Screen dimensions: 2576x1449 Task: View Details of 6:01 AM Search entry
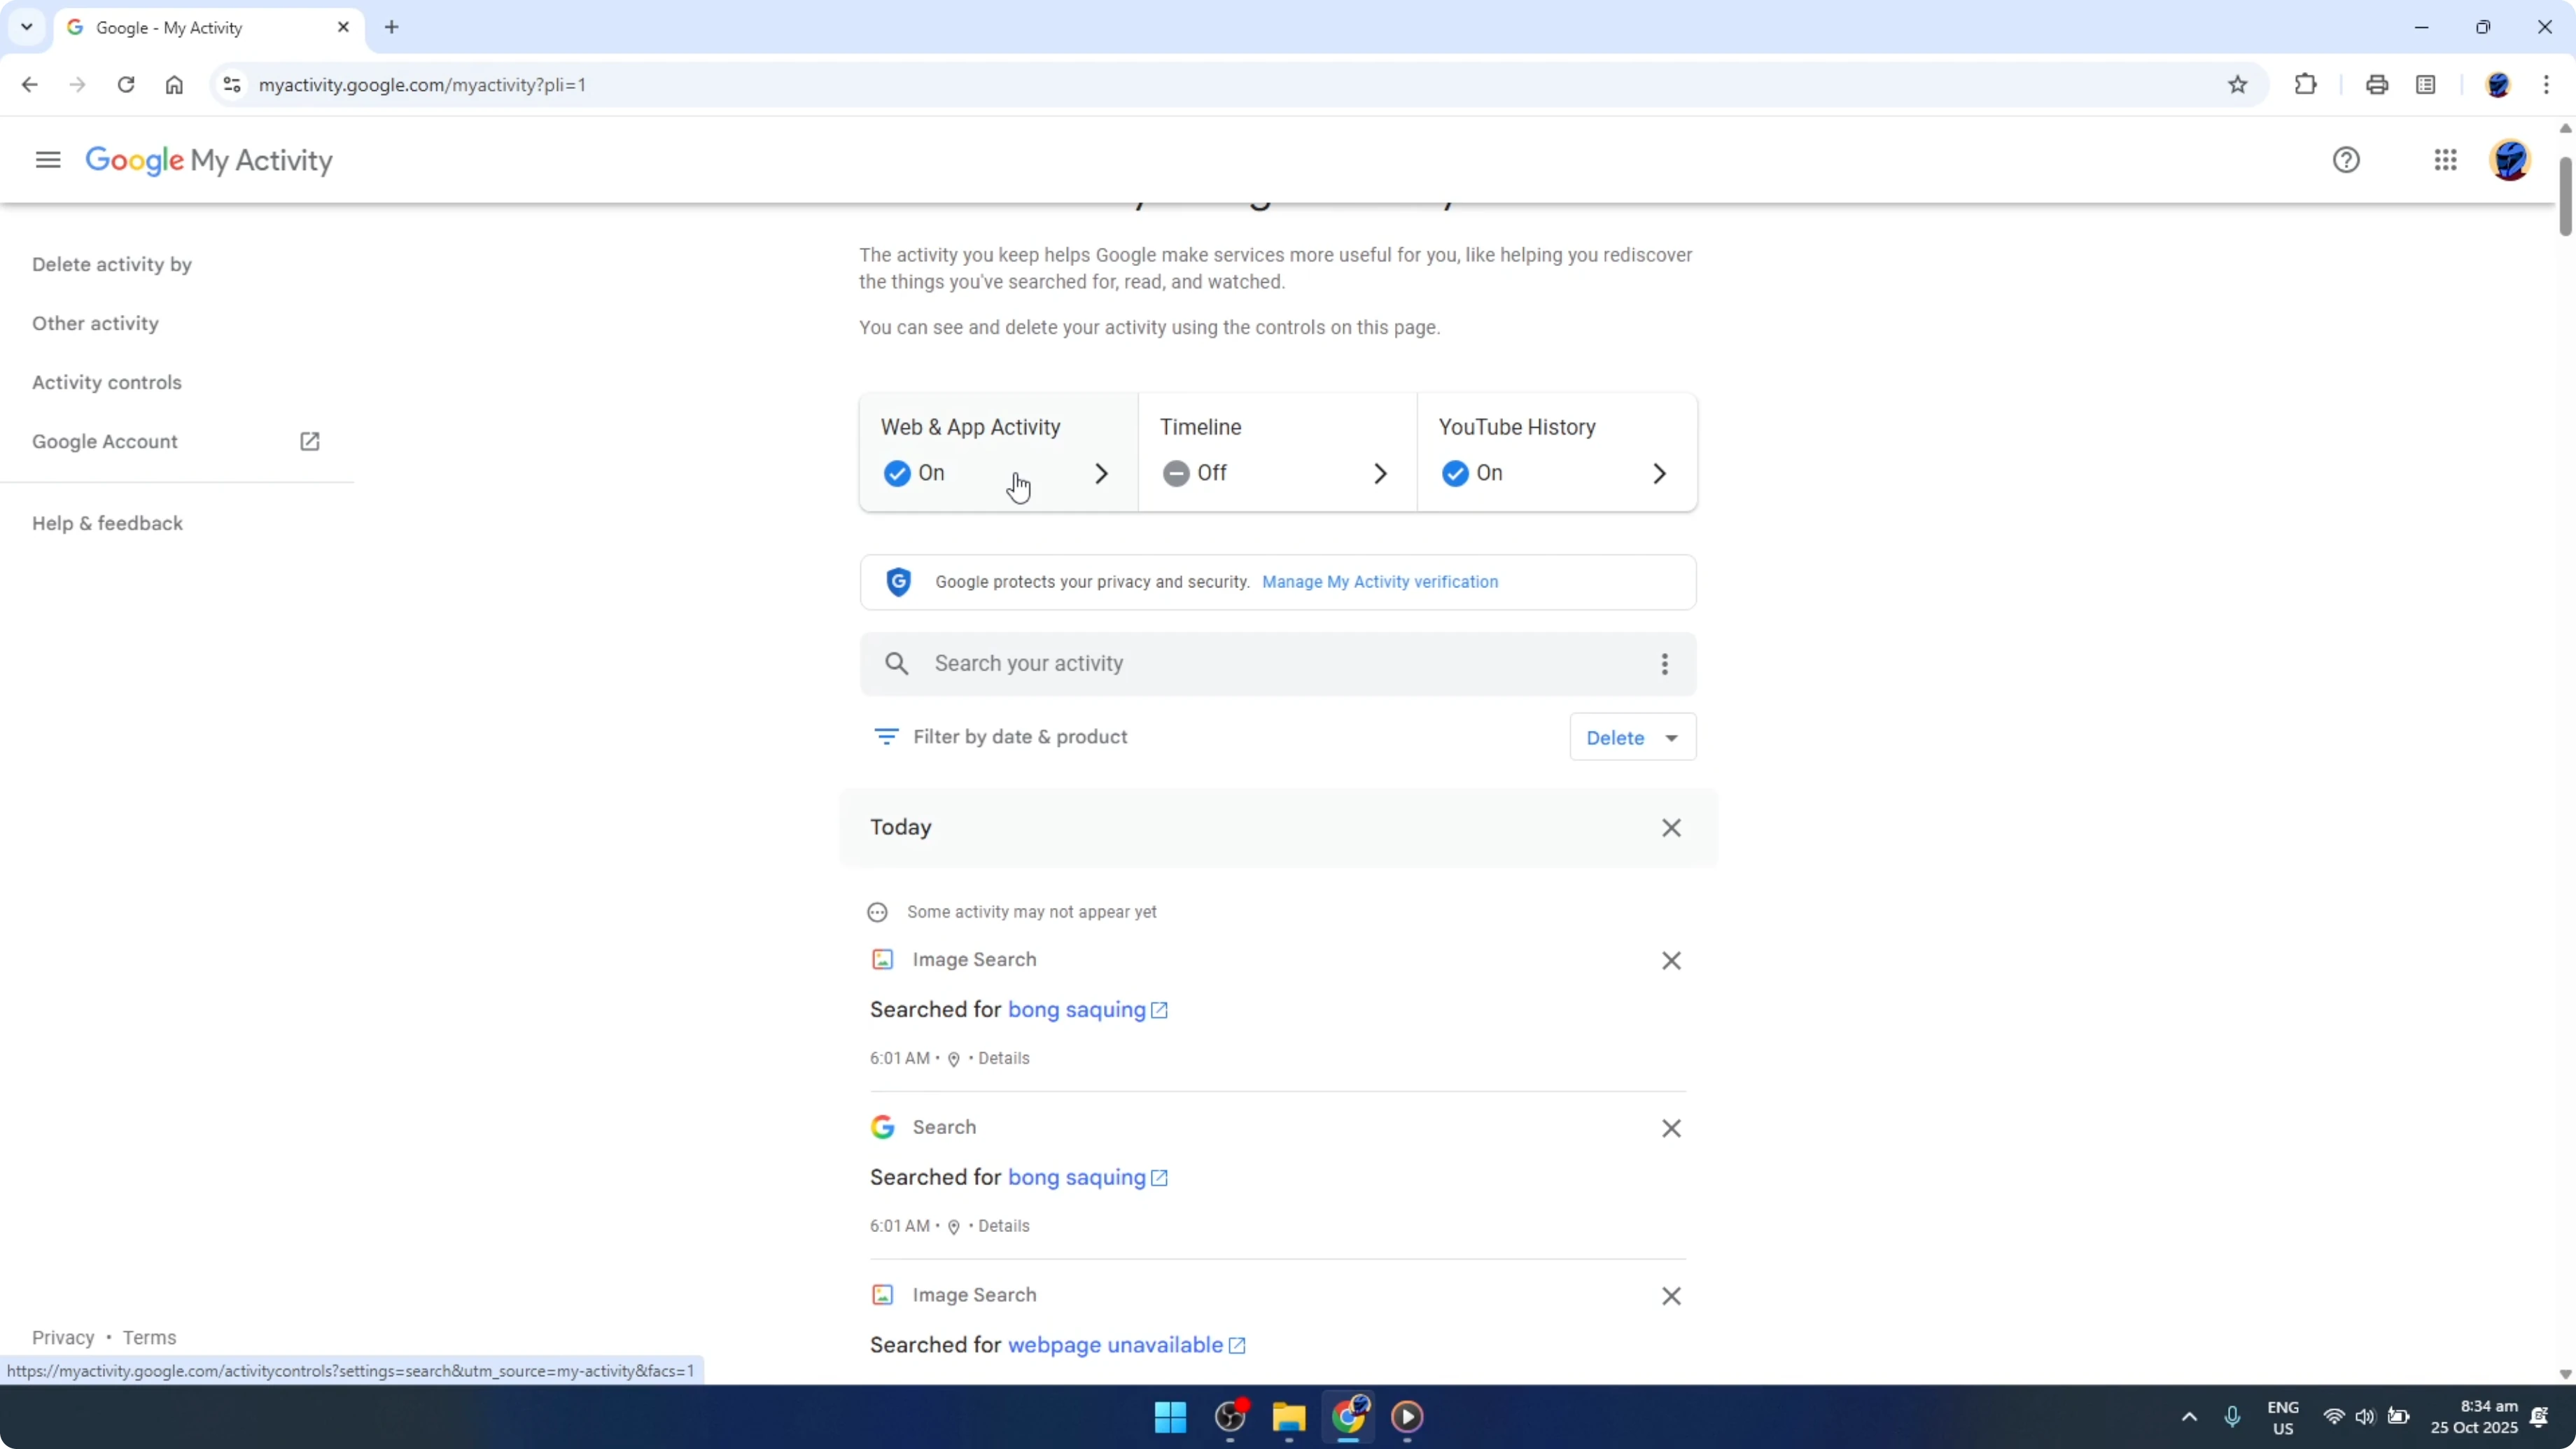(x=1004, y=1226)
